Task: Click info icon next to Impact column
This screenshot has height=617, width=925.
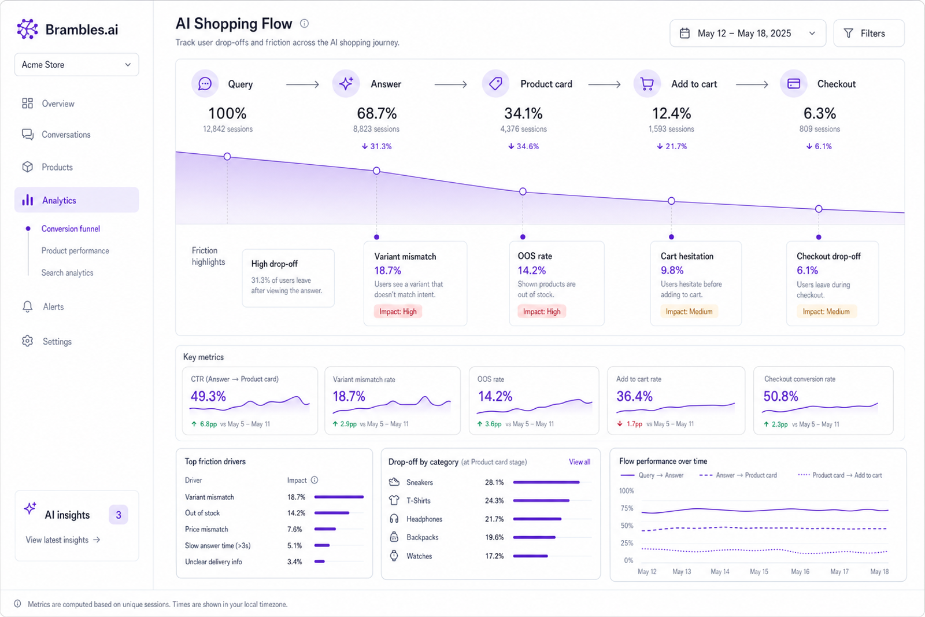Action: tap(314, 480)
